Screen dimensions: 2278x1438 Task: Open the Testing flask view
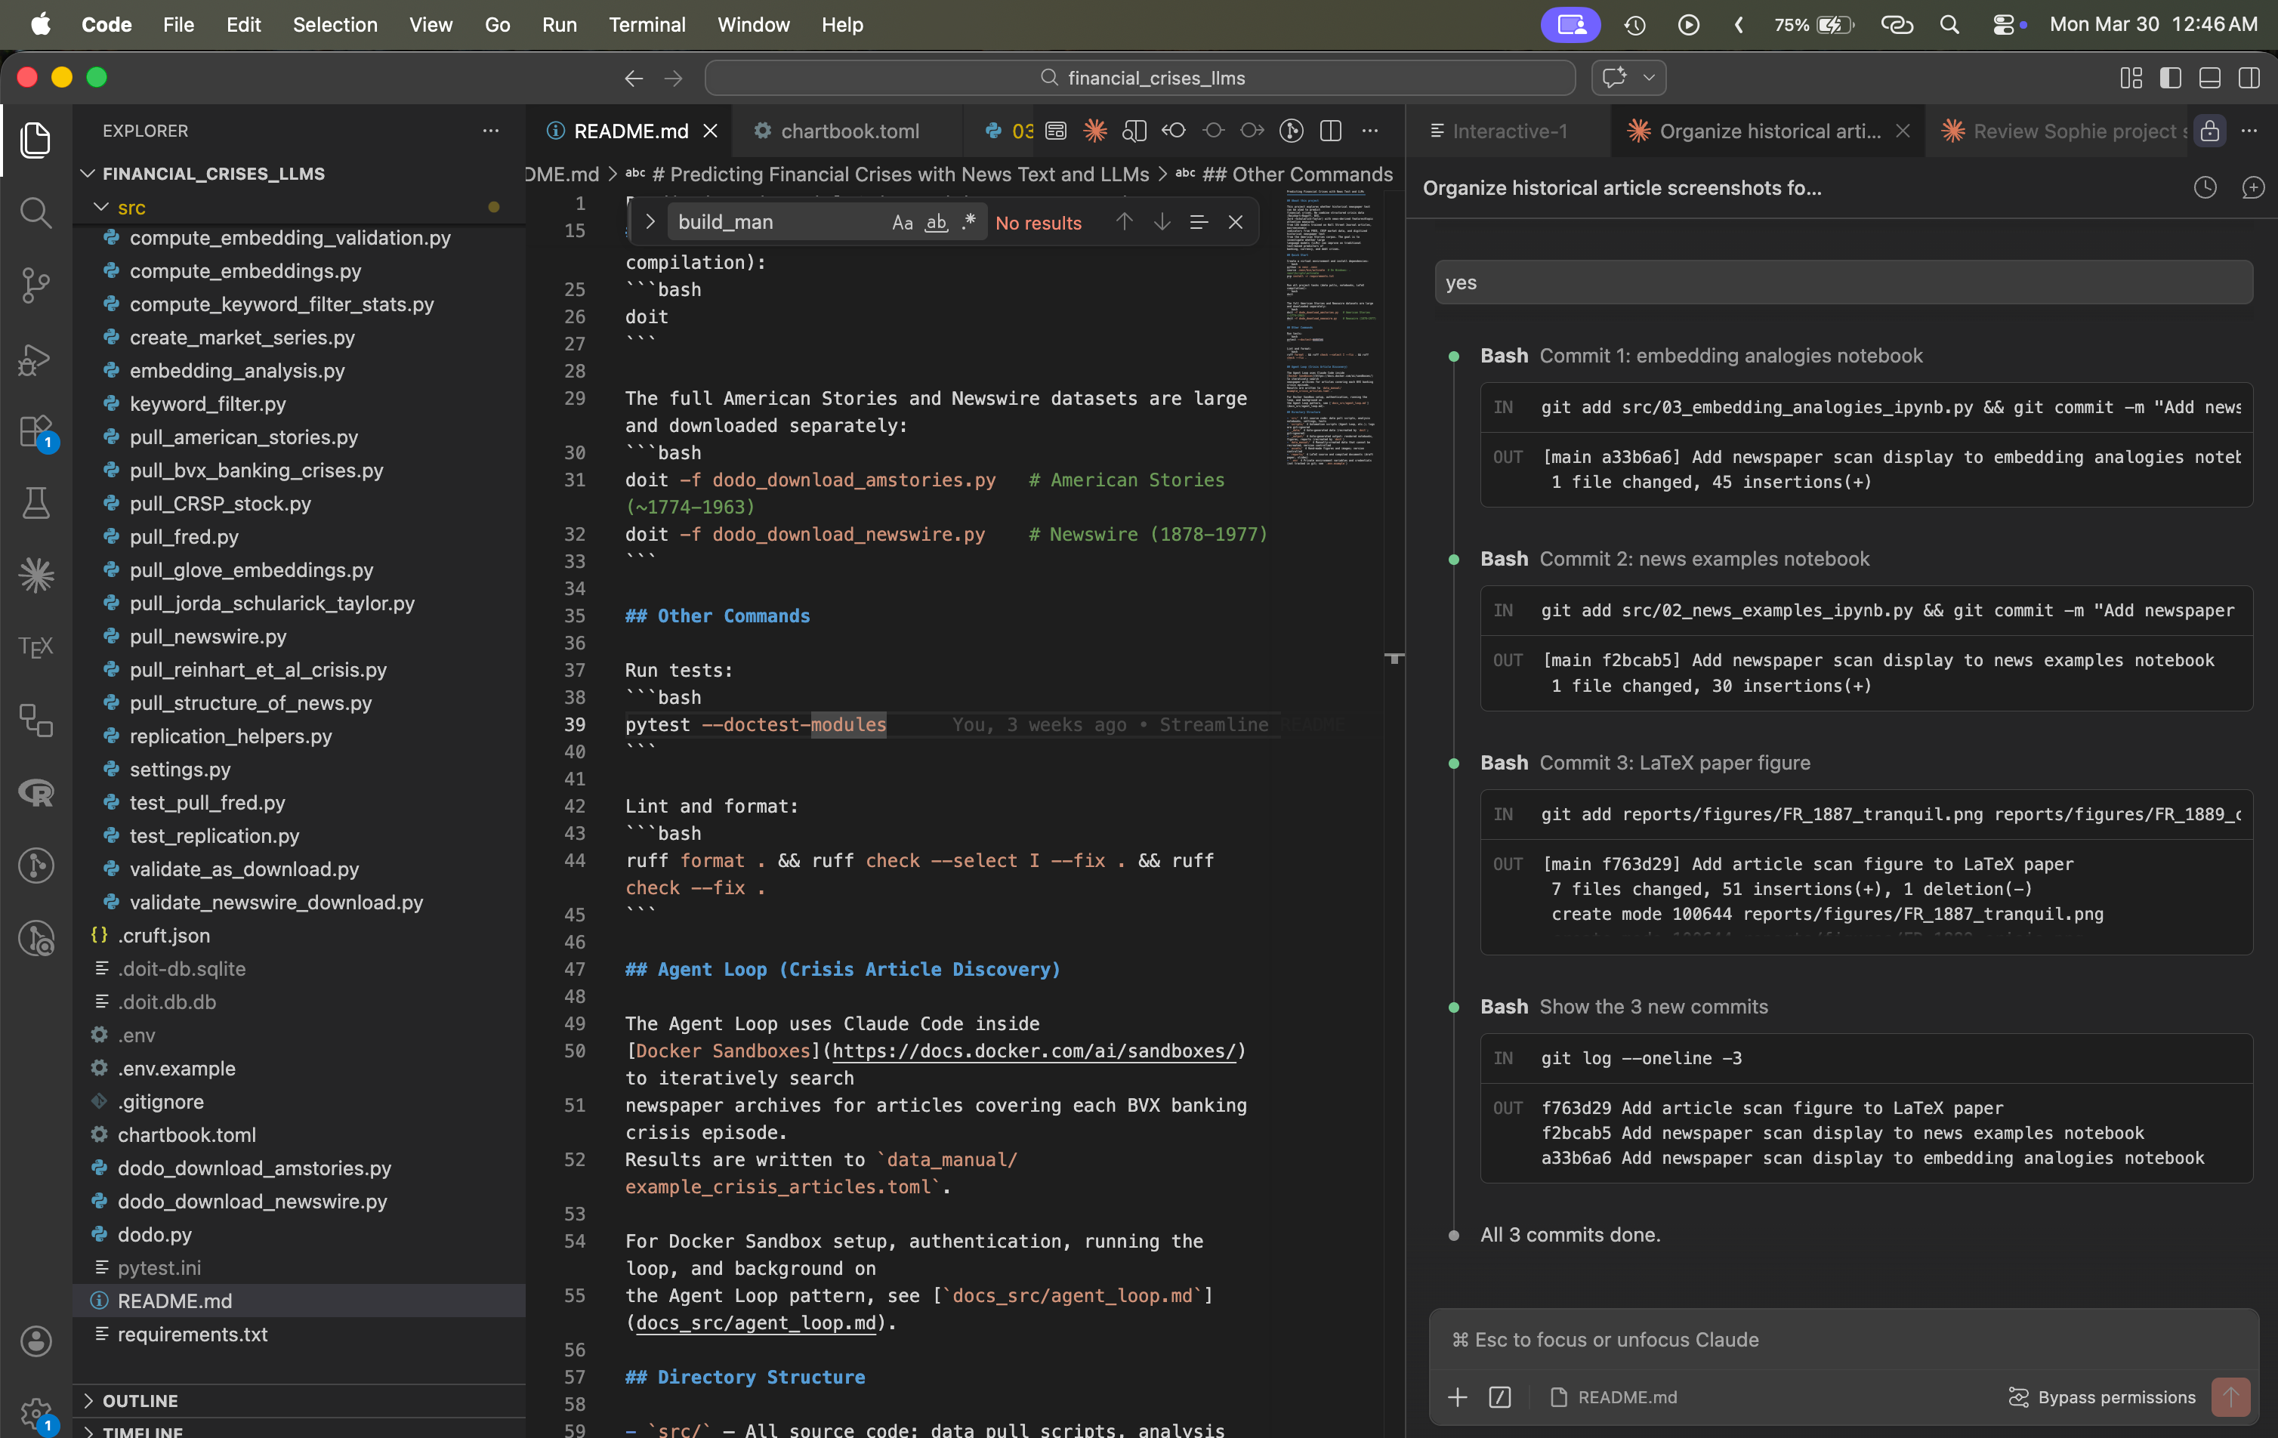pos(36,503)
